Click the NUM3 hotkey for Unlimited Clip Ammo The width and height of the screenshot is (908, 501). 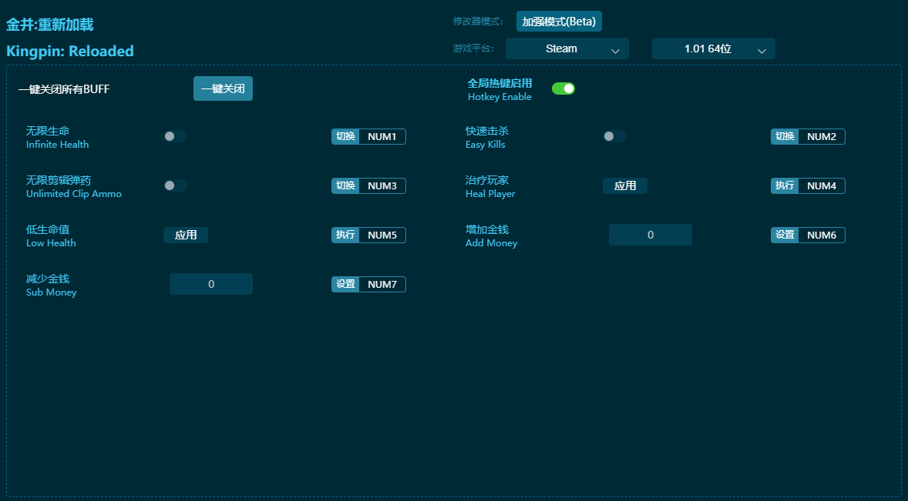coord(382,185)
